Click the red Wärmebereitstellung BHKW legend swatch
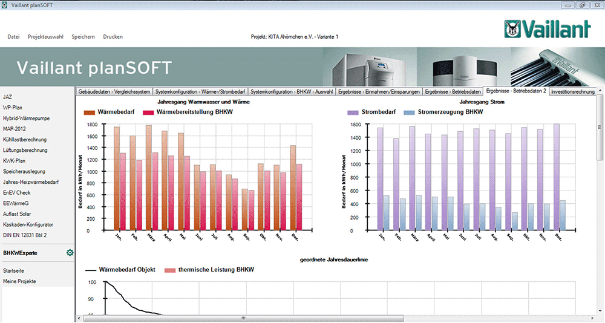The image size is (605, 323). coord(148,113)
